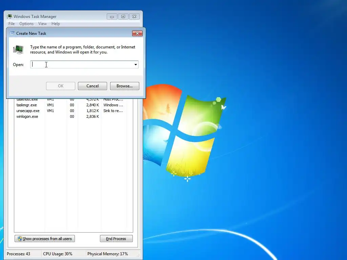Open the Help menu

(x=56, y=24)
